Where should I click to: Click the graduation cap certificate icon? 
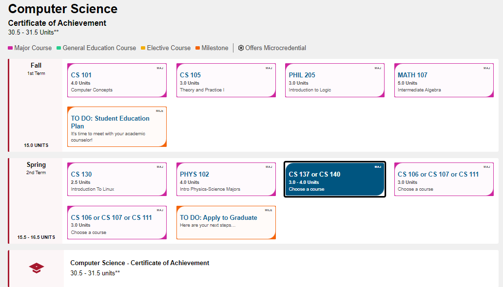tap(36, 268)
